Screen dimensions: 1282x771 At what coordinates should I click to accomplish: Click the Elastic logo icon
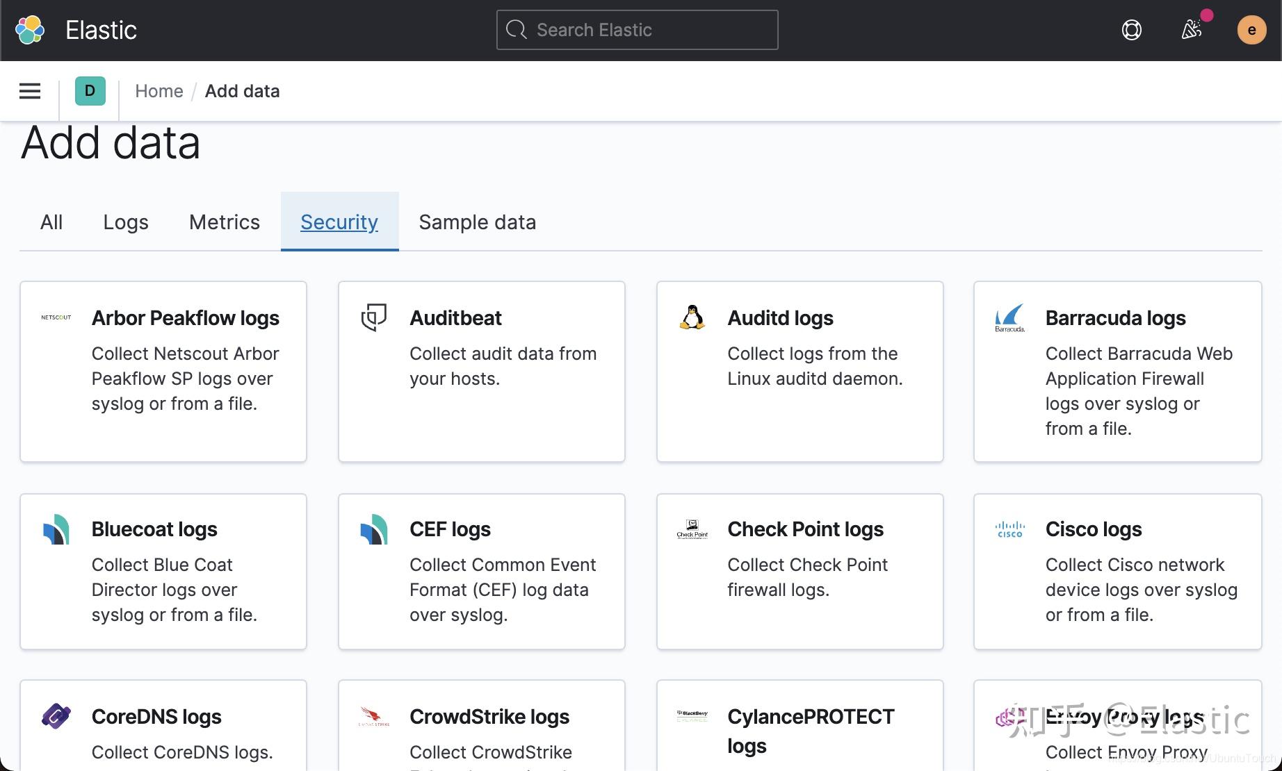(x=29, y=30)
